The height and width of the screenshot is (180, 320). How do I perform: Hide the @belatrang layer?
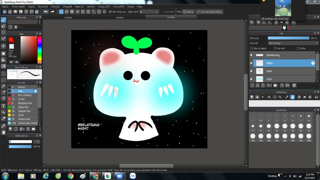point(251,55)
